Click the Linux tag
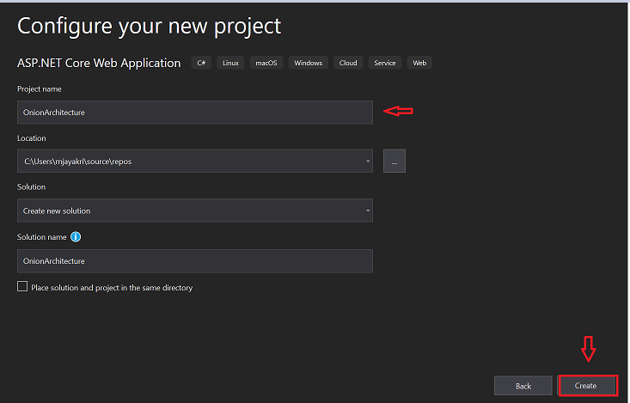The height and width of the screenshot is (403, 630). pyautogui.click(x=231, y=63)
